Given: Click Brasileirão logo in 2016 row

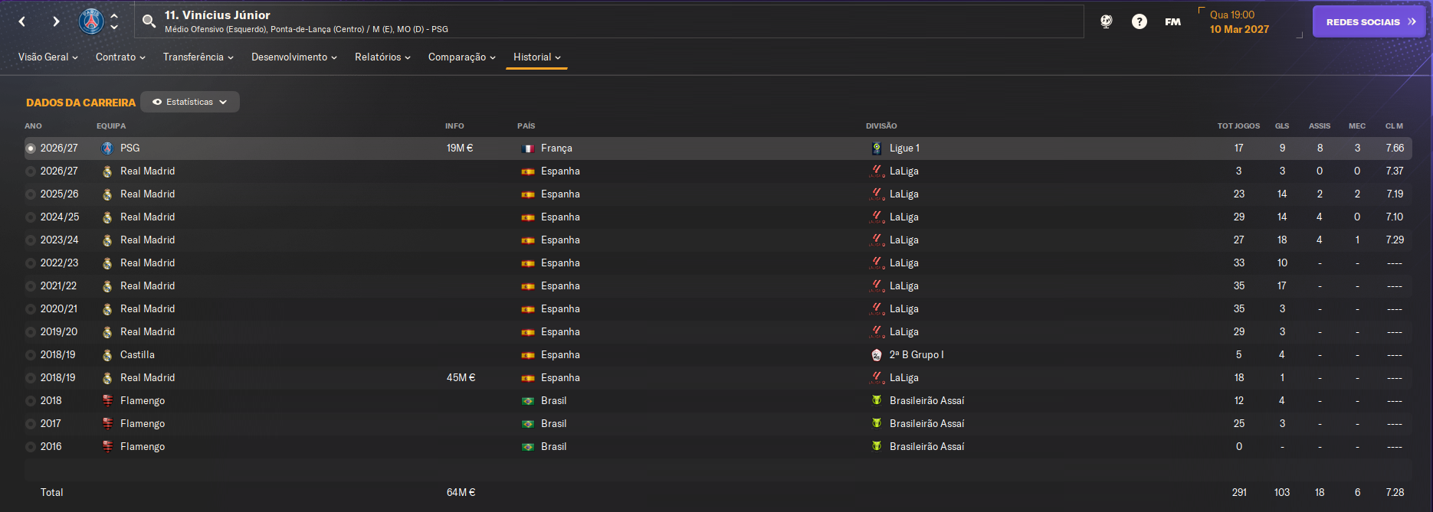Looking at the screenshot, I should point(877,446).
